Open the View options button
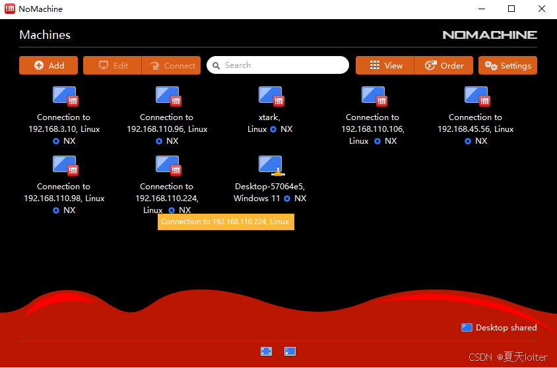The image size is (557, 368). tap(385, 65)
